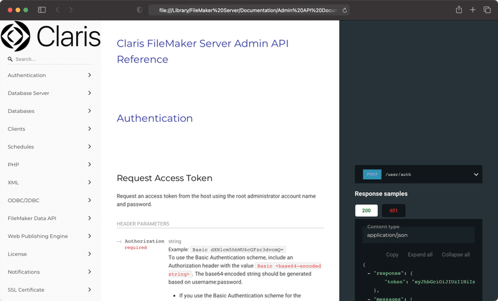The width and height of the screenshot is (498, 301).
Task: Toggle the Safari sidebar icon
Action: 42,10
